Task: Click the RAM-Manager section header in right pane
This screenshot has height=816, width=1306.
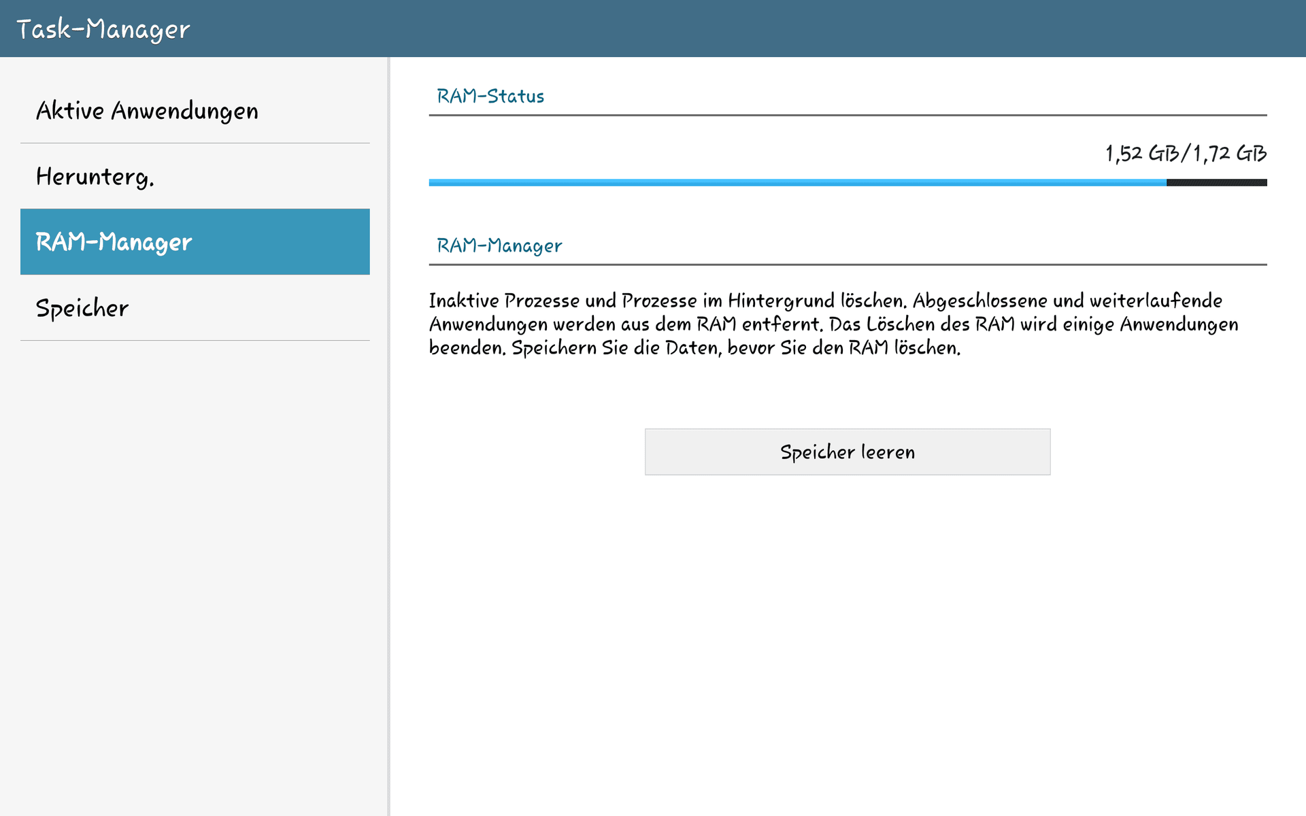Action: [x=499, y=245]
